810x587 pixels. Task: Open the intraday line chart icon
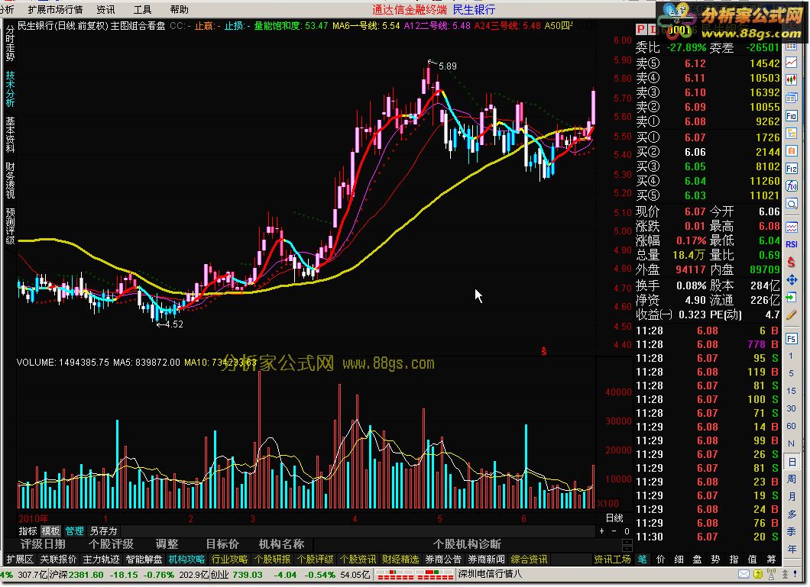[x=792, y=63]
